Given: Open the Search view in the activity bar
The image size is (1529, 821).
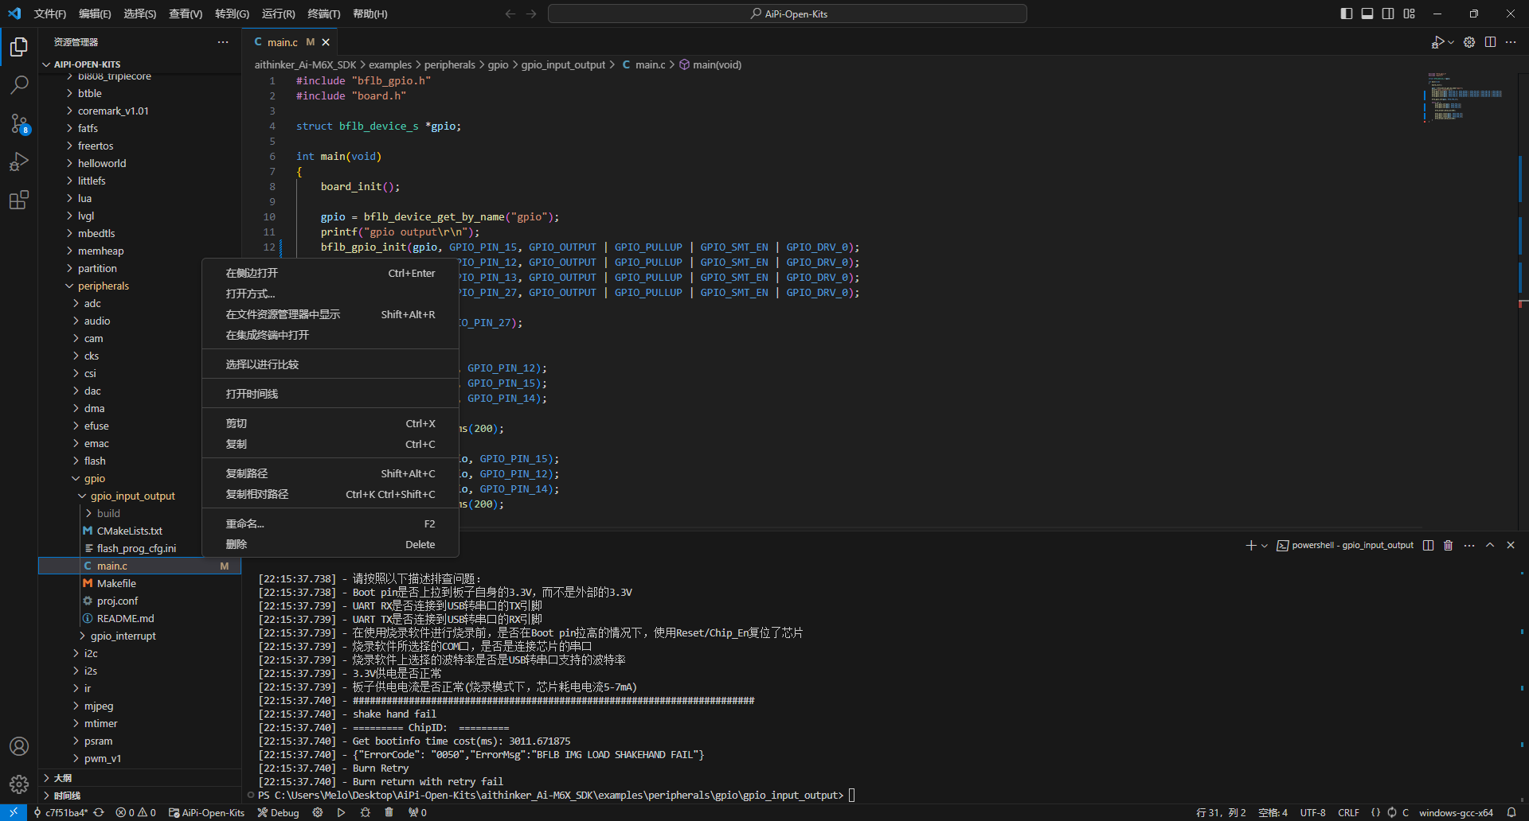Looking at the screenshot, I should 19,84.
